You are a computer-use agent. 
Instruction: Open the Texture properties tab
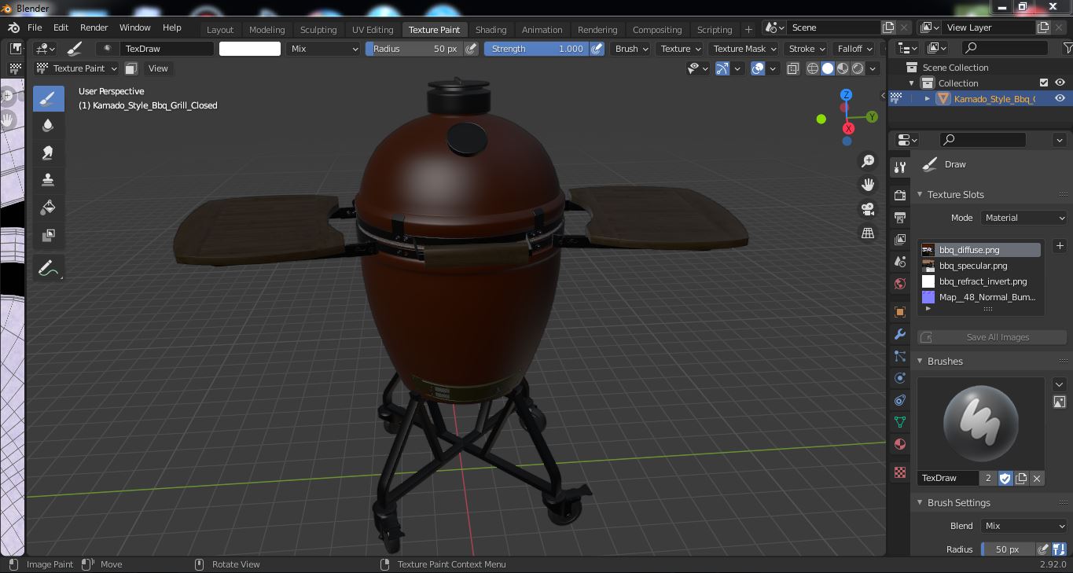coord(900,472)
